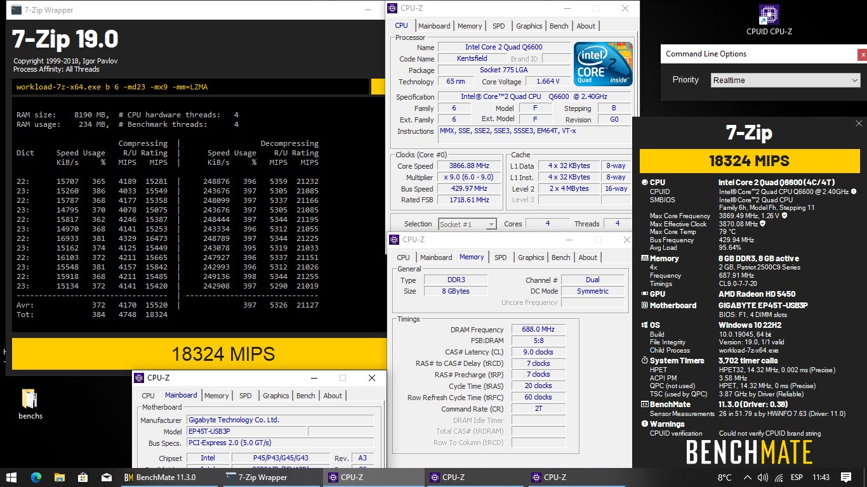Open the CPUID CPU-Z desktop shortcut
This screenshot has width=867, height=487.
click(x=769, y=20)
